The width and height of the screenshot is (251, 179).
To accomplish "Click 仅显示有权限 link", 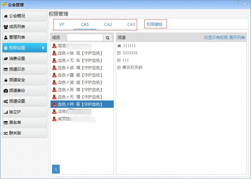I will coord(216,37).
